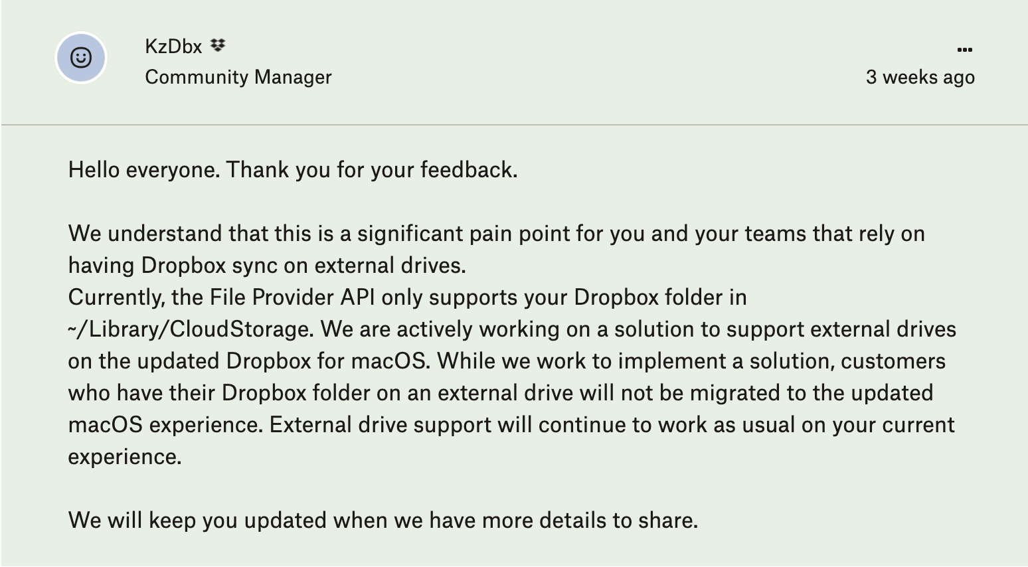Click the "having Dropbox sync on external drives" line
This screenshot has width=1028, height=567.
[x=267, y=266]
